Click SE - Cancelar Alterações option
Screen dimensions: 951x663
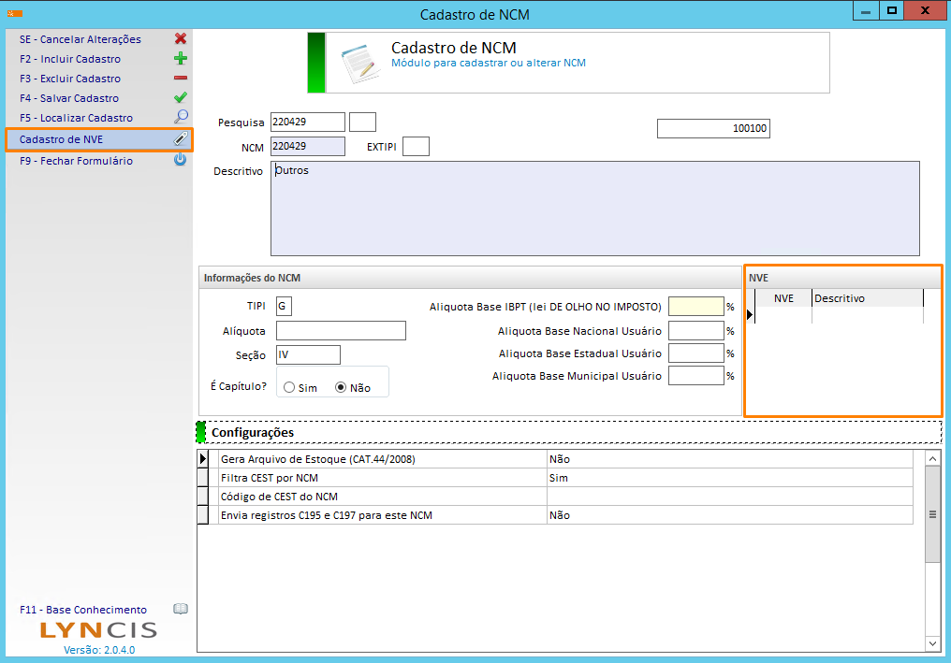pyautogui.click(x=80, y=39)
